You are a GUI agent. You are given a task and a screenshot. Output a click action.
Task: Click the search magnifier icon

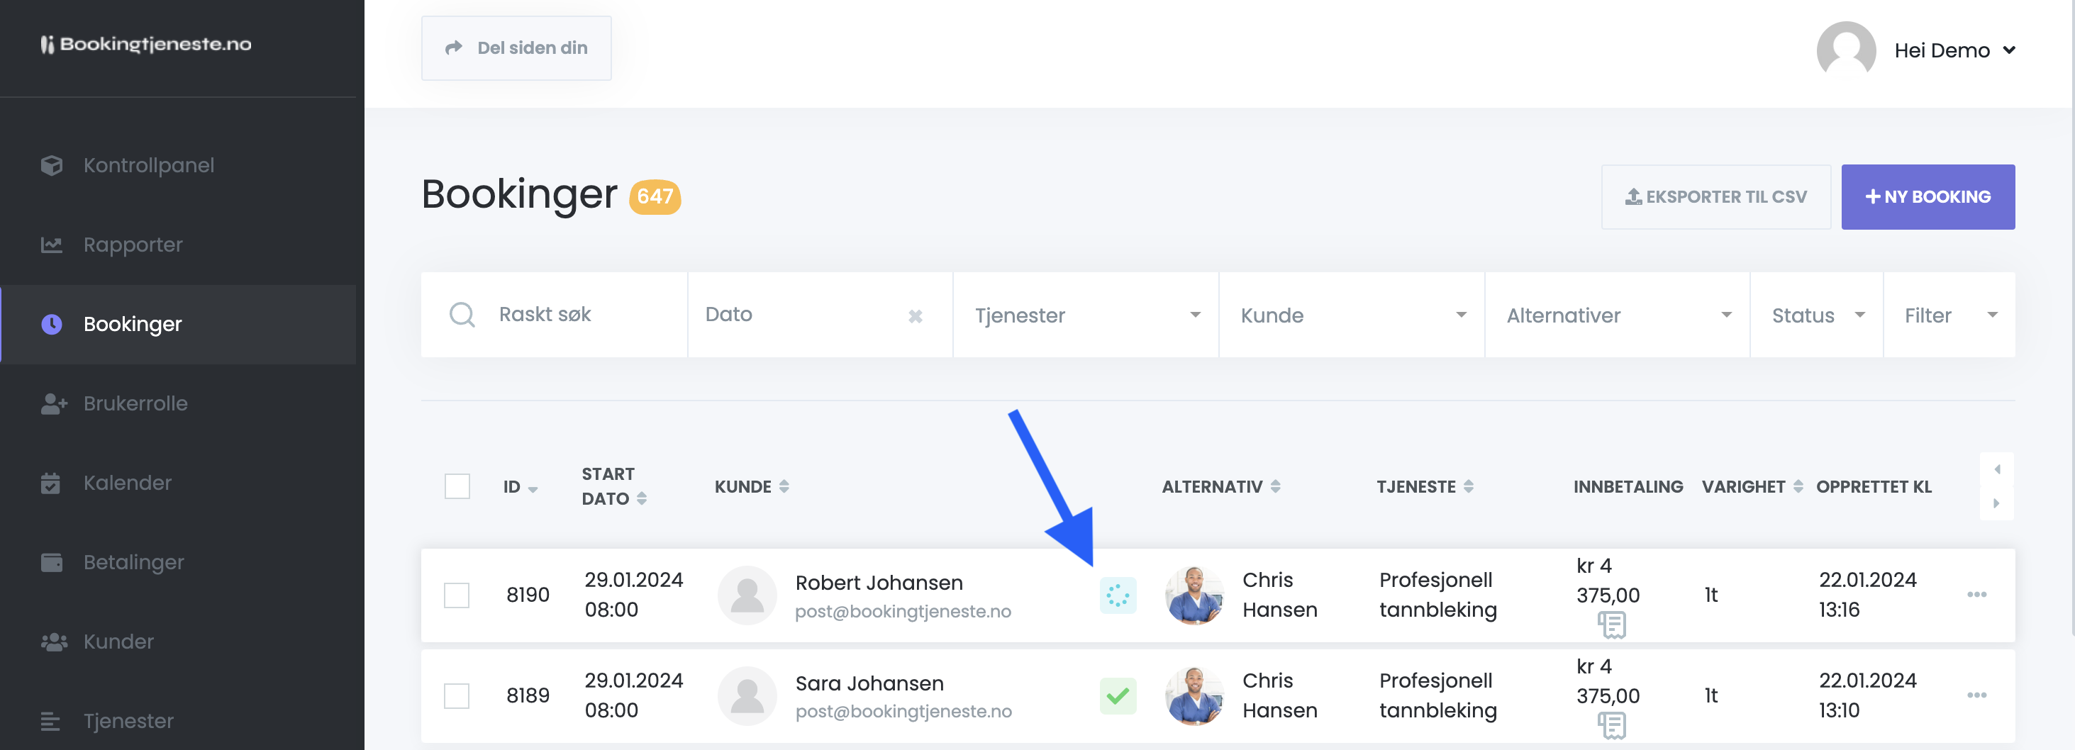(462, 315)
